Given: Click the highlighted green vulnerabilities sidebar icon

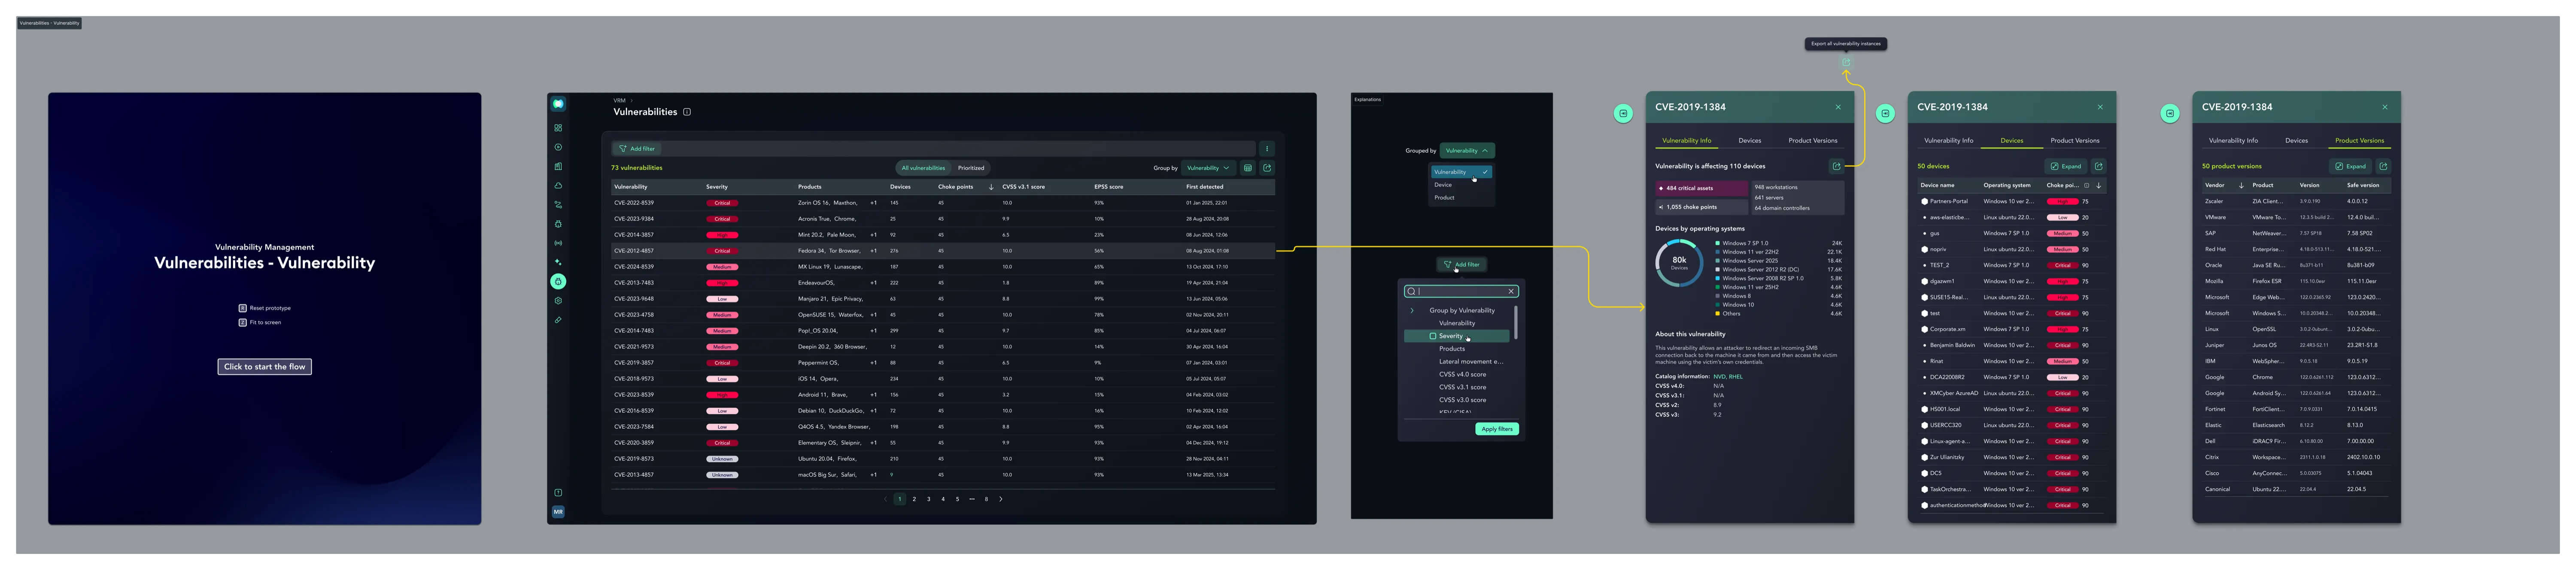Looking at the screenshot, I should (x=558, y=282).
